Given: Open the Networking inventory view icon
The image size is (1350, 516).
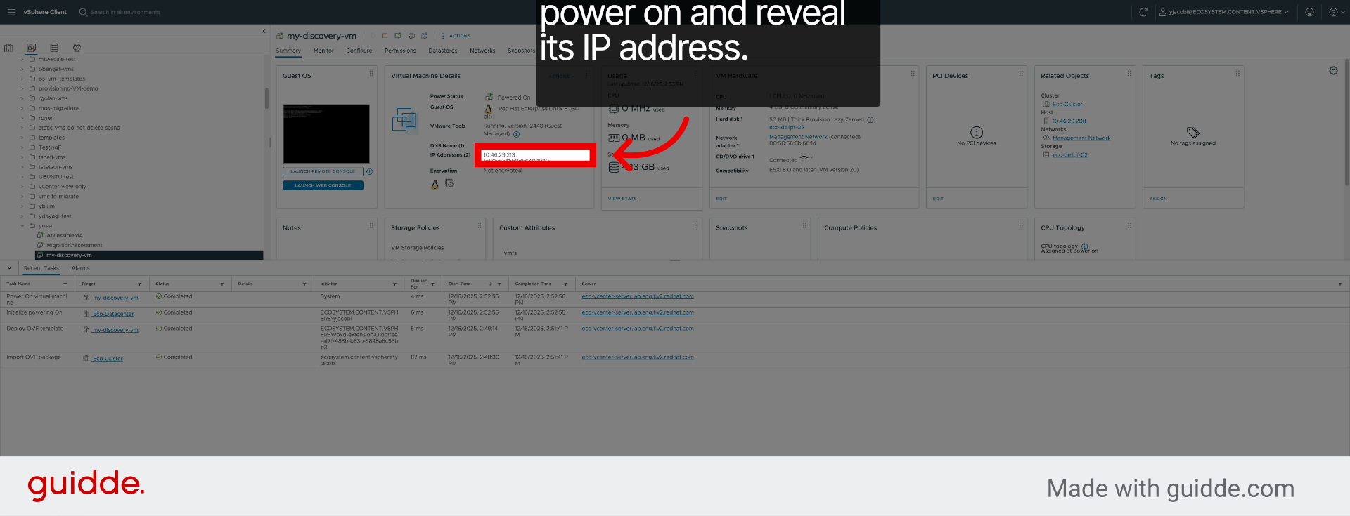Looking at the screenshot, I should point(77,48).
